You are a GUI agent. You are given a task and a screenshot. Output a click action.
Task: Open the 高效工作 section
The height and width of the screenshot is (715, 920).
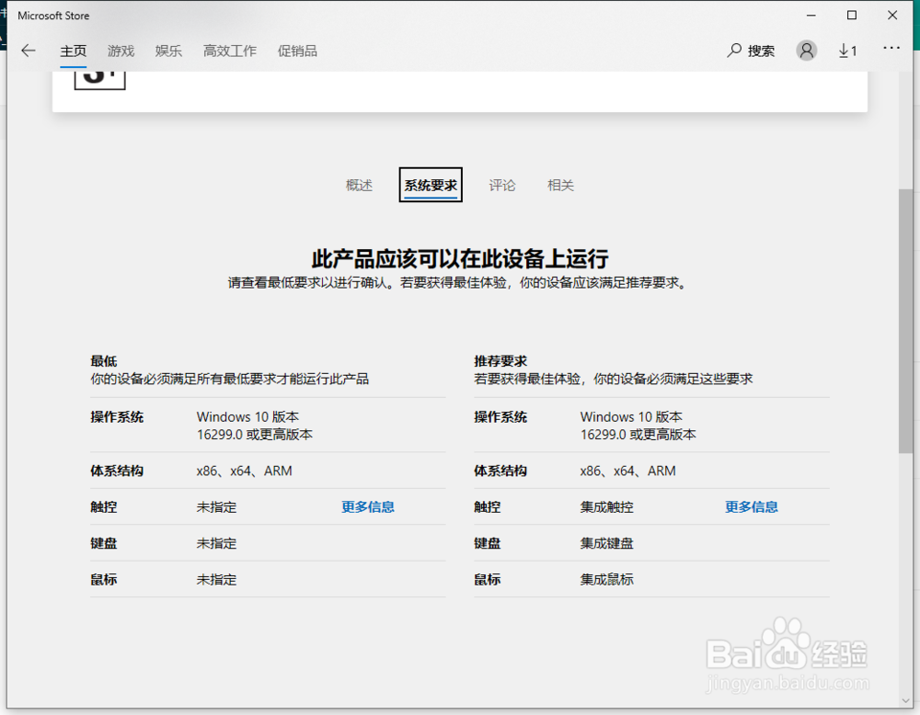[x=229, y=51]
